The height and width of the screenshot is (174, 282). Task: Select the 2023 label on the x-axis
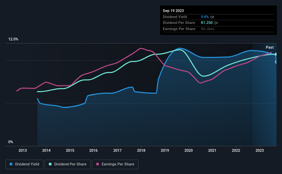(260, 150)
